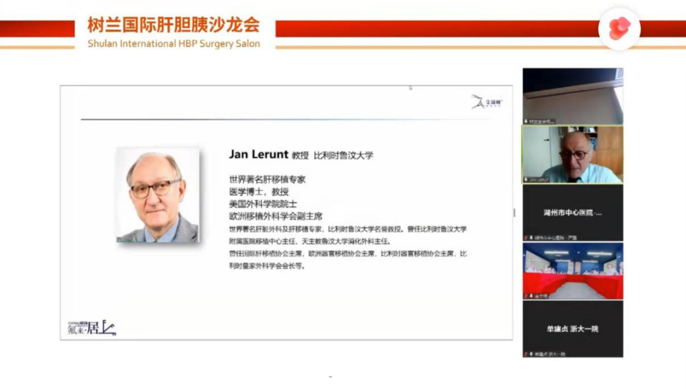This screenshot has height=389, width=686.
Task: Select the conference room video tile with red table
Action: coord(573,271)
